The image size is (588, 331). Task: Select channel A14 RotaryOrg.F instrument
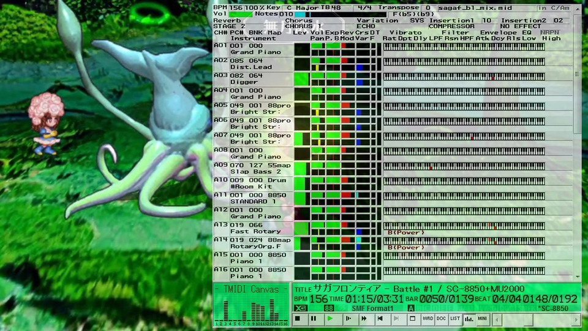pyautogui.click(x=255, y=246)
